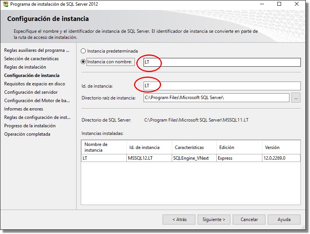Click the named instance text field
This screenshot has height=234, width=310.
coord(222,62)
